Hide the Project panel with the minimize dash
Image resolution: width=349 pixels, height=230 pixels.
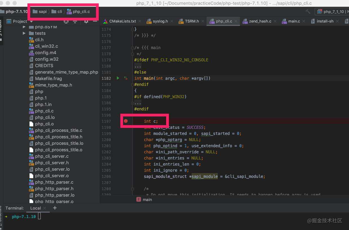95,21
